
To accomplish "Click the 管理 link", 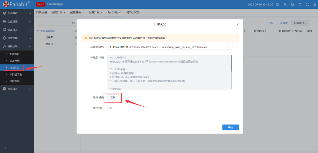I will pyautogui.click(x=284, y=23).
